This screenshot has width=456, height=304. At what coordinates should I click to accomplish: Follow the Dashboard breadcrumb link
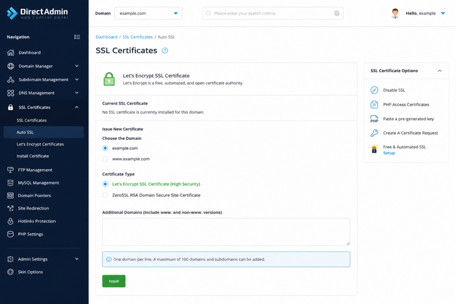[106, 37]
